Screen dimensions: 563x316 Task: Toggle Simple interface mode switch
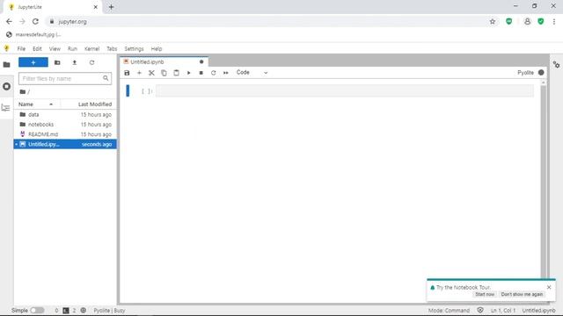[x=37, y=310]
